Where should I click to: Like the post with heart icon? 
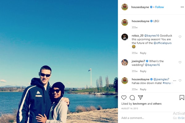[x=124, y=97]
